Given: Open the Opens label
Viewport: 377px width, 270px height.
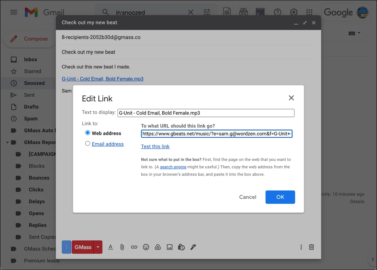Looking at the screenshot, I should pyautogui.click(x=36, y=213).
